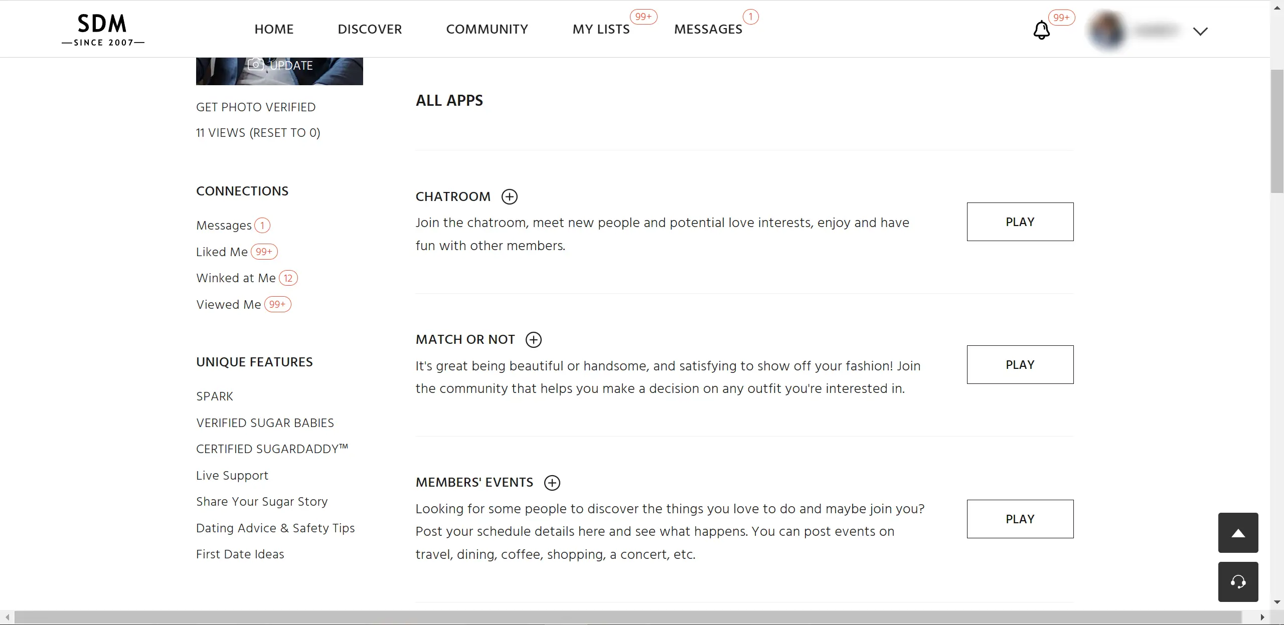Play the Match or Not app

point(1020,364)
